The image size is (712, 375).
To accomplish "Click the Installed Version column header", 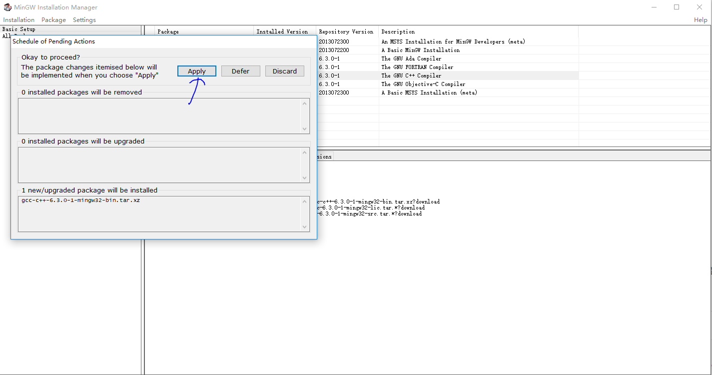I will tap(285, 31).
